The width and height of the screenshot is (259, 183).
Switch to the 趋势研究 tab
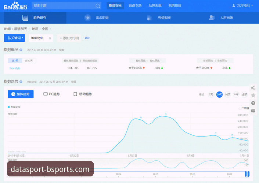tap(35, 18)
